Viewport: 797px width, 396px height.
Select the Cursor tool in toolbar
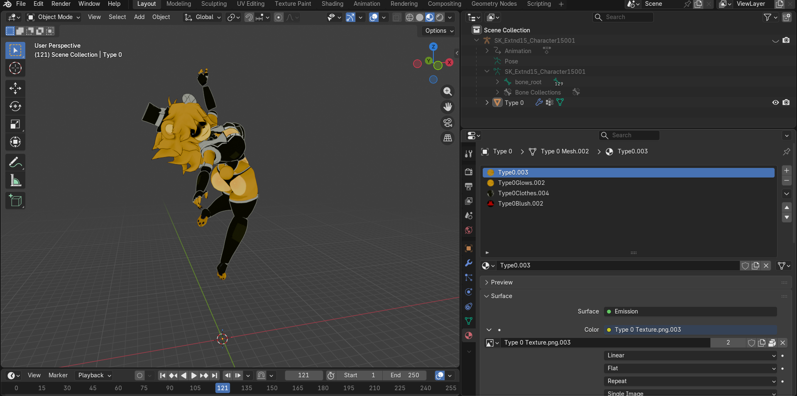(x=15, y=68)
